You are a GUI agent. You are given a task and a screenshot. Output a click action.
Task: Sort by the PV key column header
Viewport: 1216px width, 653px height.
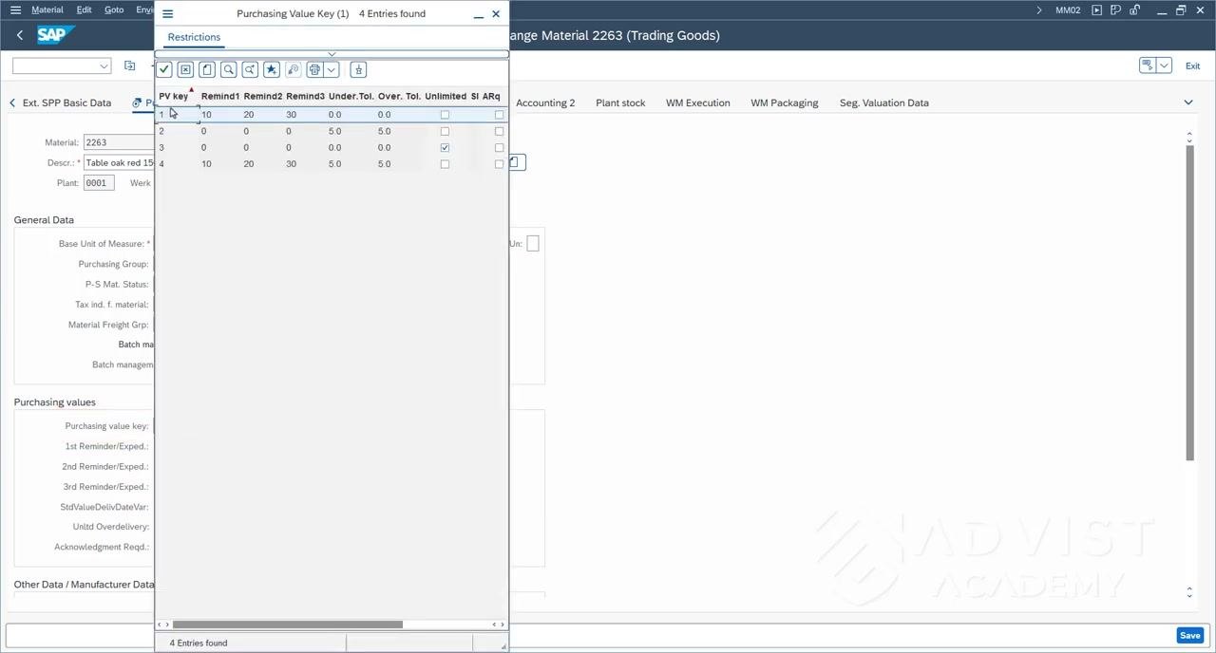(x=174, y=96)
